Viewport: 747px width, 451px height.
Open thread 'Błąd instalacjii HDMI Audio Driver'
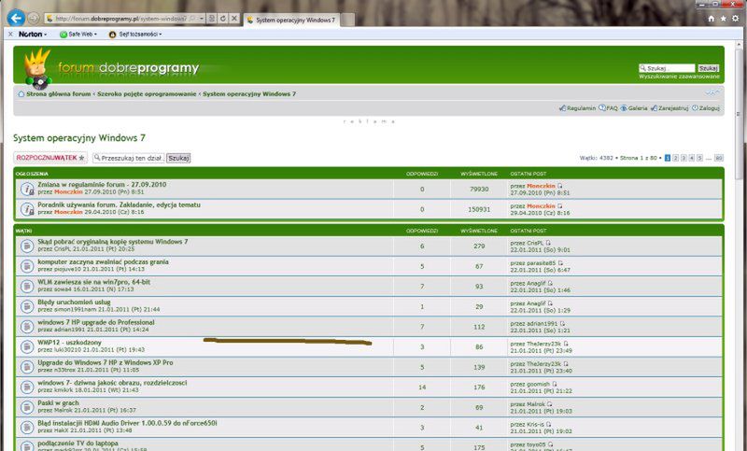tap(127, 423)
